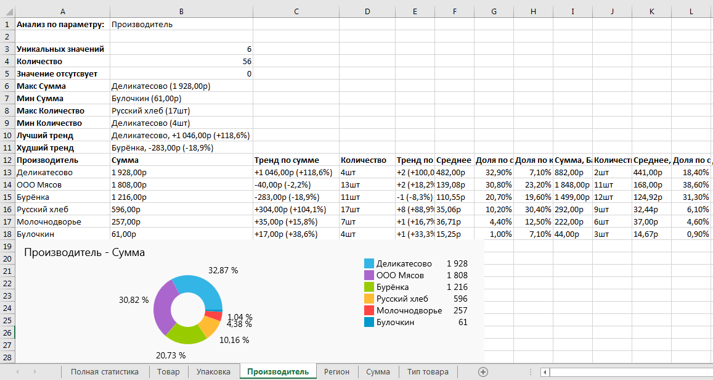Go to the Сумма sheet tab

pyautogui.click(x=378, y=372)
